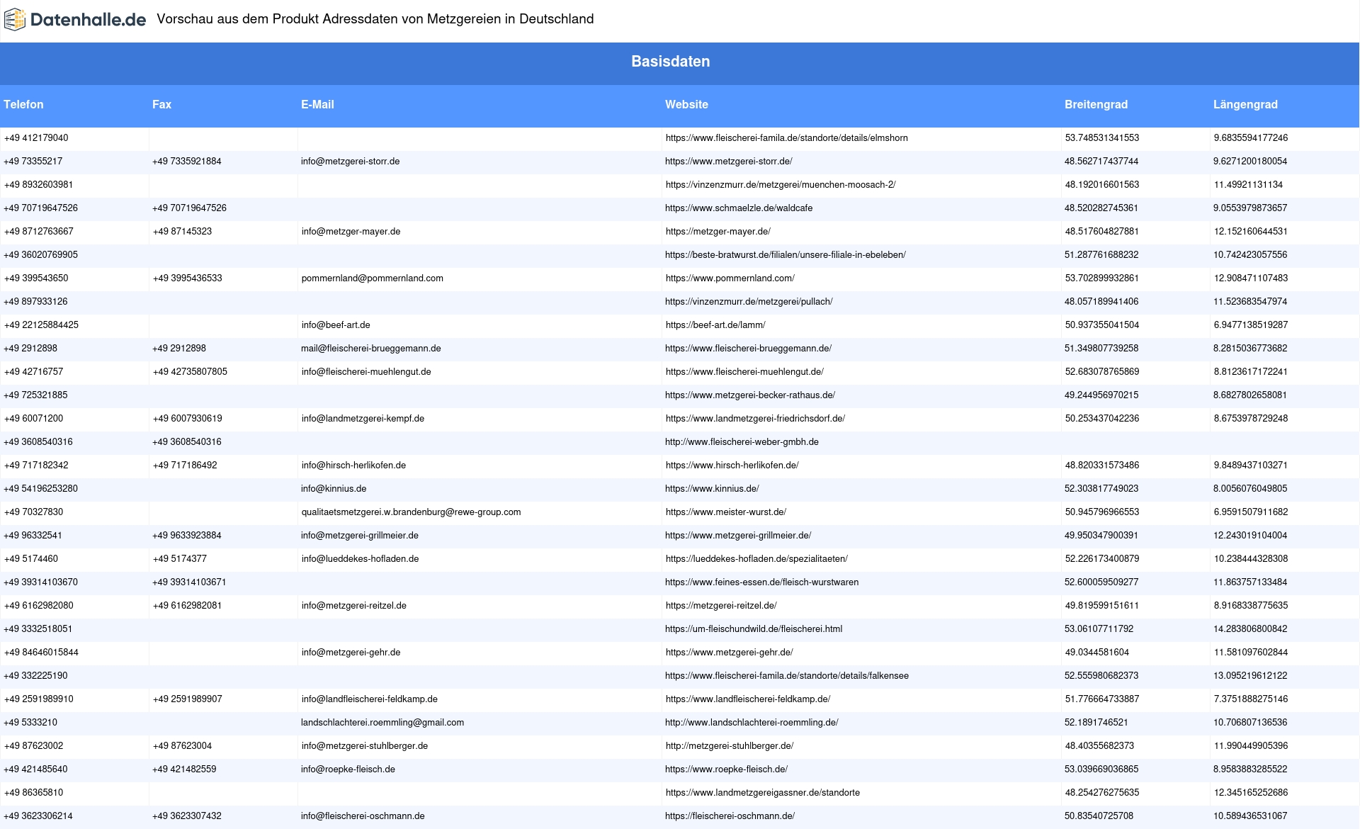Click latitude value 53.748531341553

(x=1102, y=138)
